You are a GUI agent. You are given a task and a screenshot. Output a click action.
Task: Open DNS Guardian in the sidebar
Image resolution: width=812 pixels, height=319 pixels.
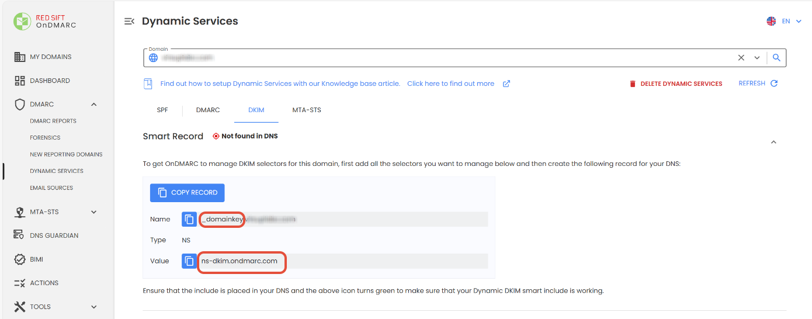coord(54,235)
